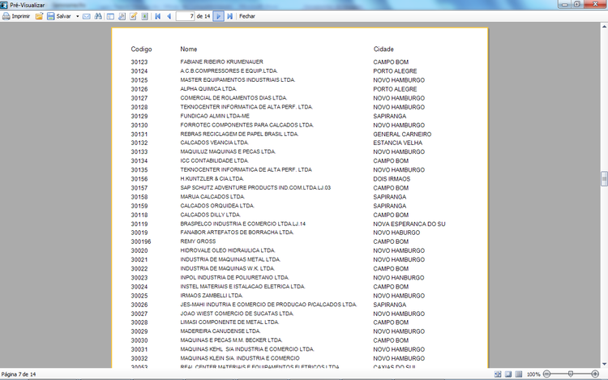The image size is (608, 380).
Task: Select the page width view icon
Action: 519,374
